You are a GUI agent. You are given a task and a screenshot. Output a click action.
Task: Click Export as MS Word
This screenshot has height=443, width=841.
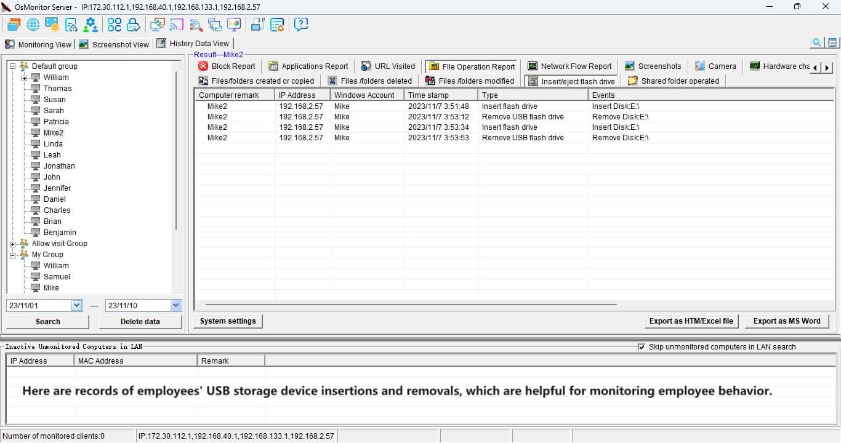787,321
